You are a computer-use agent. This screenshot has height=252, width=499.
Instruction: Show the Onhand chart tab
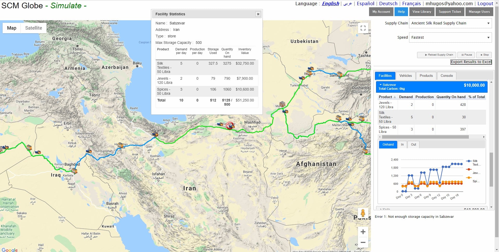click(x=388, y=145)
